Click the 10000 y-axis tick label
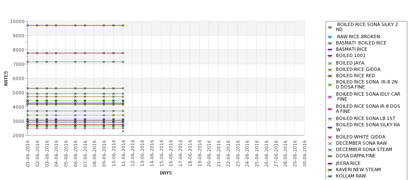This screenshot has width=409, height=180. [x=18, y=21]
